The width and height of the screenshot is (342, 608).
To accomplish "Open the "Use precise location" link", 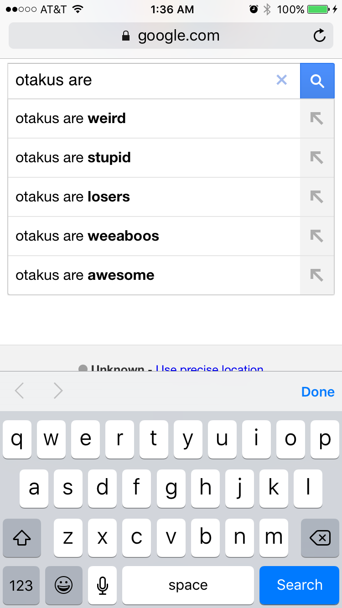I will click(x=210, y=368).
